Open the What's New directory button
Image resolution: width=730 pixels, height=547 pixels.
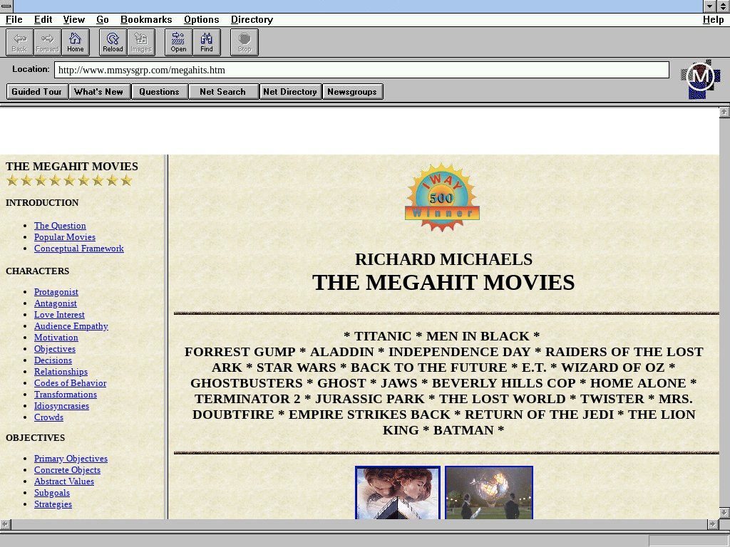coord(98,92)
